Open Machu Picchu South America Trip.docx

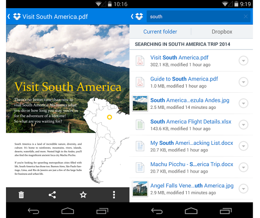point(191,167)
